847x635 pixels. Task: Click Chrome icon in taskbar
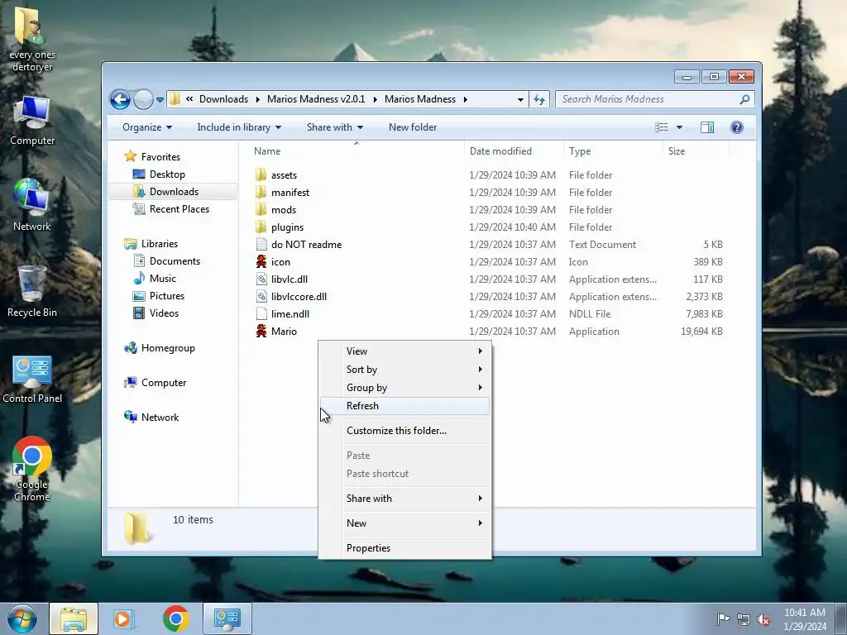point(175,618)
